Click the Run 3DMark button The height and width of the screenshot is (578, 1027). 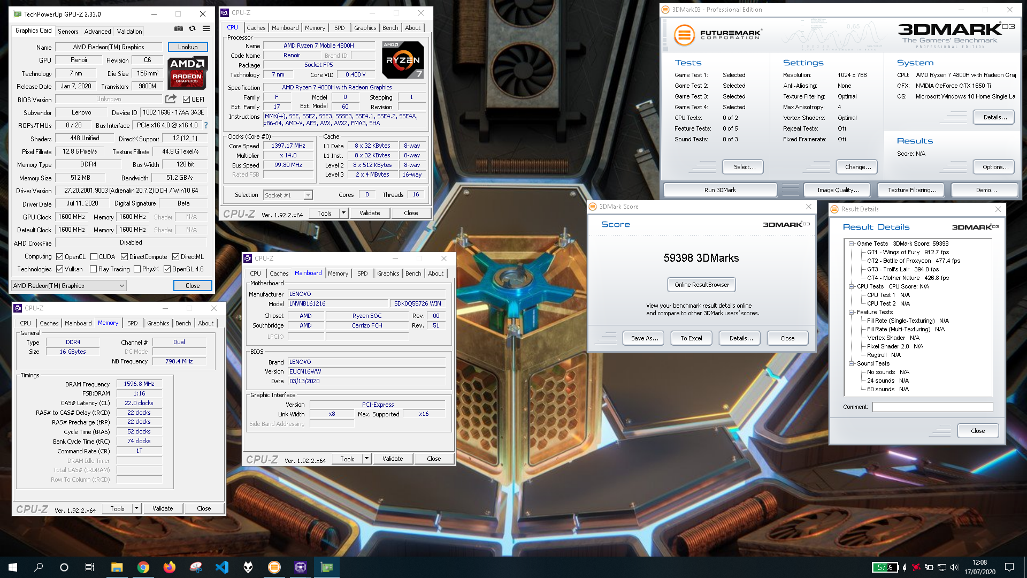click(720, 190)
